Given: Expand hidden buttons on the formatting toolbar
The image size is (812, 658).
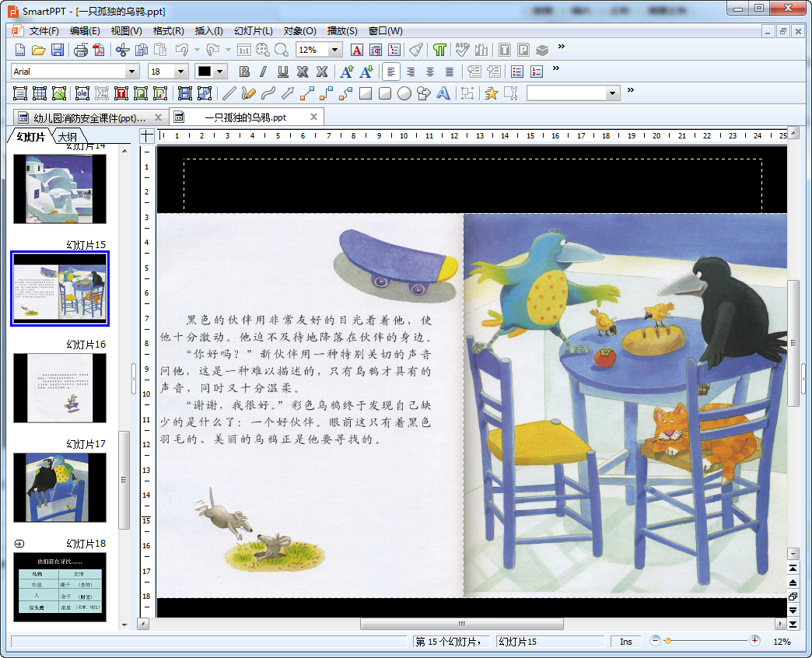Looking at the screenshot, I should tap(556, 68).
